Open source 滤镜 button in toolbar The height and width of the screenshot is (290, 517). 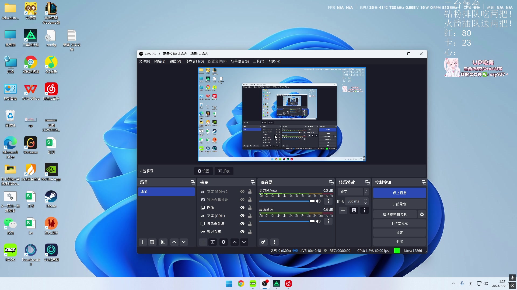(224, 171)
